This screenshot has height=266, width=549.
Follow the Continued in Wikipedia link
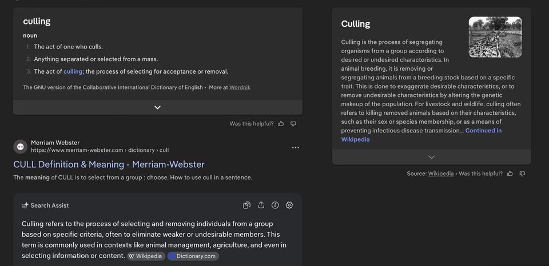[421, 135]
